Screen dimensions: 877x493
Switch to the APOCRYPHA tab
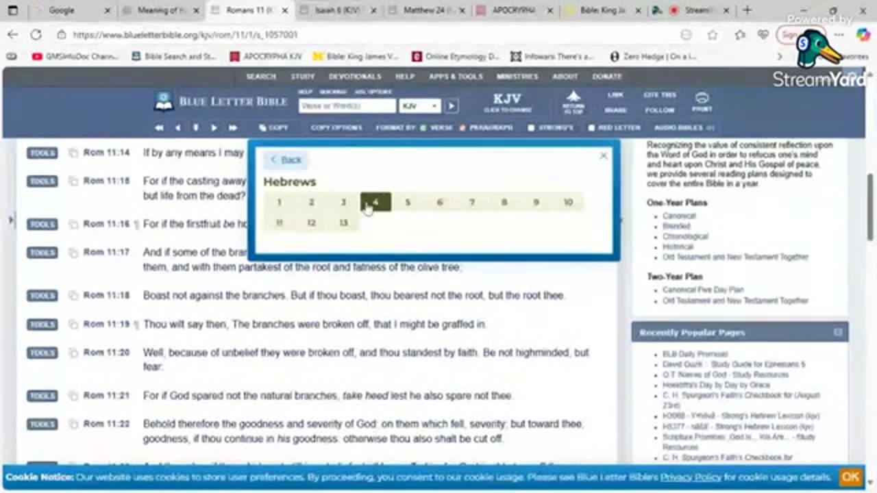point(514,11)
